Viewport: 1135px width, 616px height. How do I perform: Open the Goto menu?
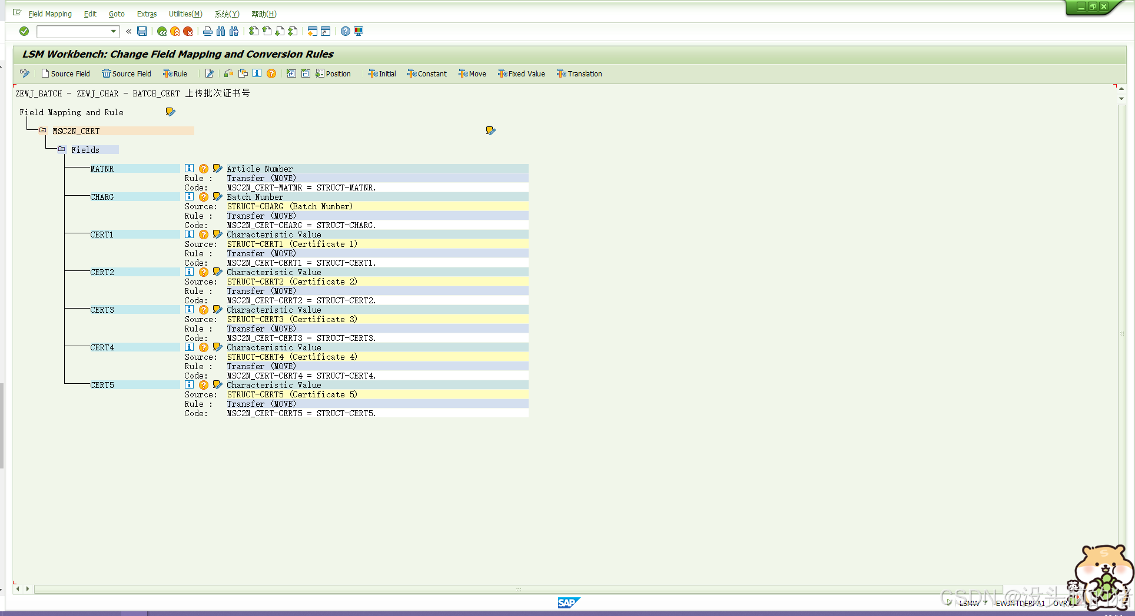point(117,14)
